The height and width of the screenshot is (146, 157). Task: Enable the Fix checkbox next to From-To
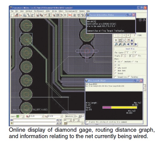click(x=136, y=56)
